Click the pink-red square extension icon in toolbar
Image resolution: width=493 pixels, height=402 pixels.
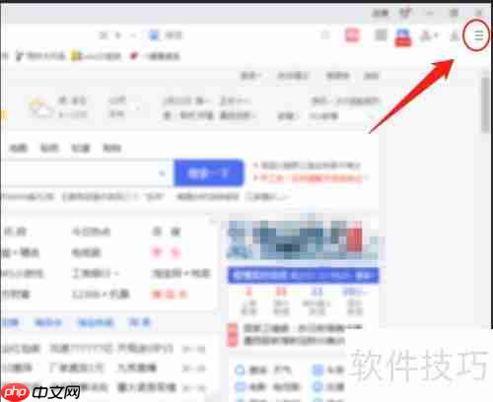[x=352, y=34]
